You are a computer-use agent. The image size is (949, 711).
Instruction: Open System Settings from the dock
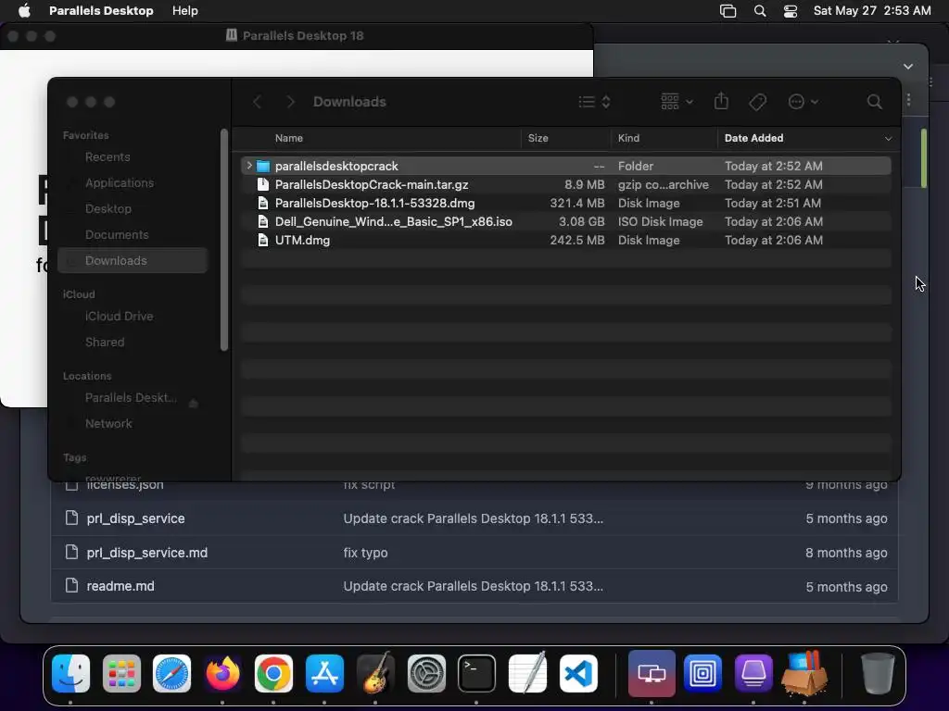[426, 674]
